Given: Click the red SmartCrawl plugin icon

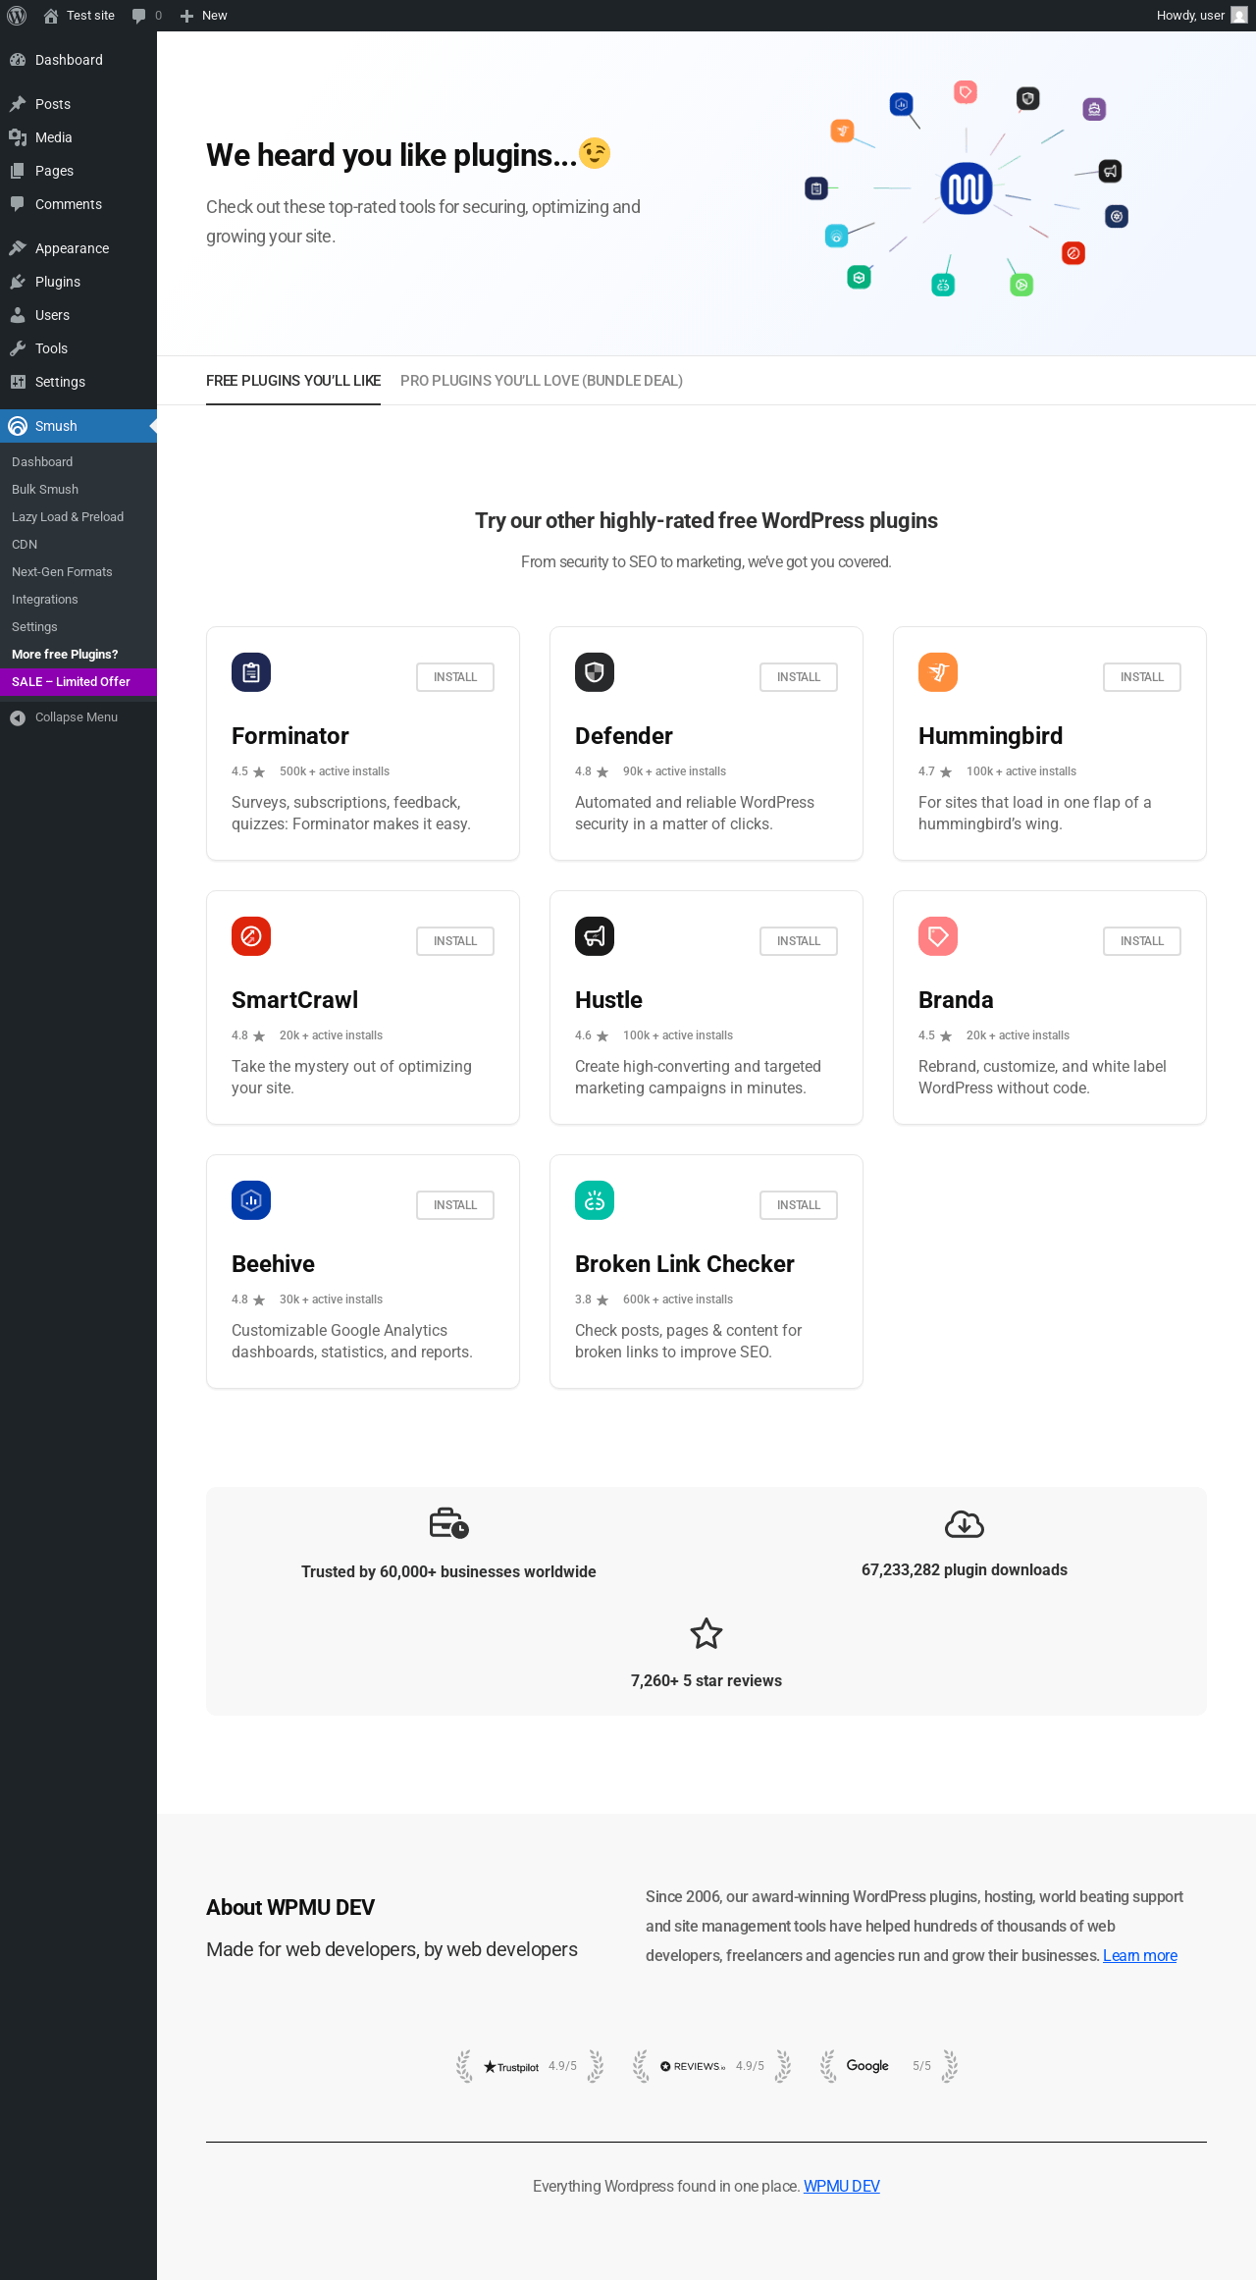Looking at the screenshot, I should click(251, 936).
